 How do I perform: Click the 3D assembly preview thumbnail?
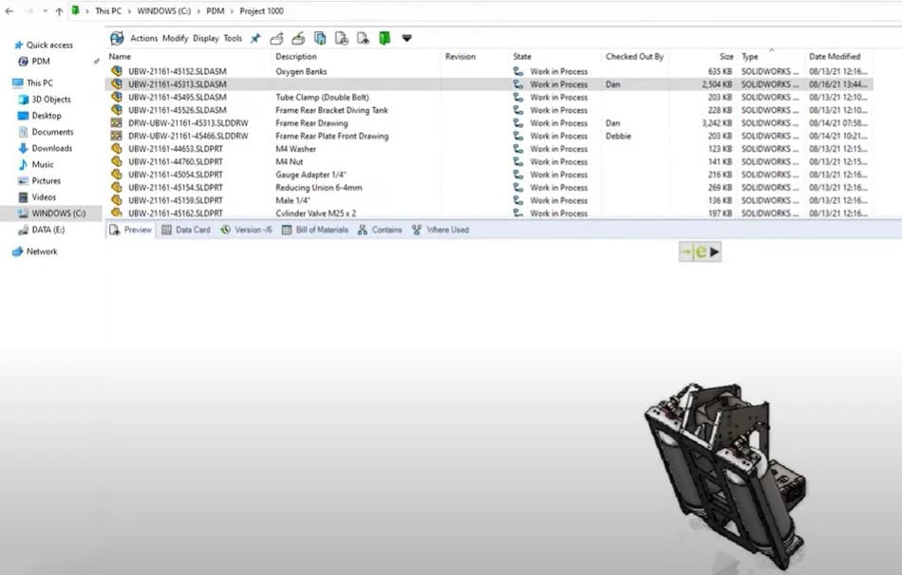(x=726, y=475)
